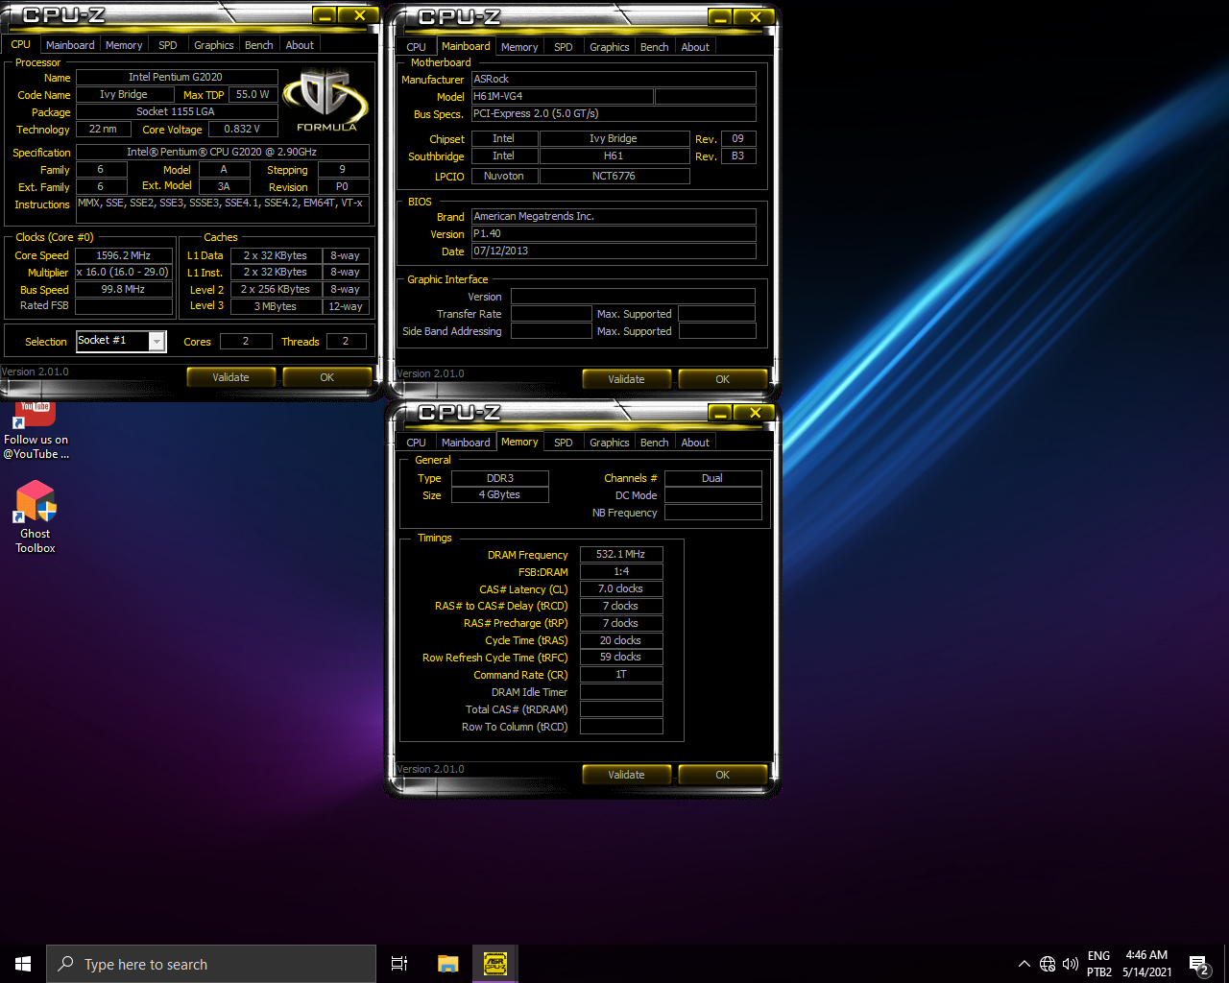Click Validate in the Memory window
The width and height of the screenshot is (1229, 983).
pos(626,775)
